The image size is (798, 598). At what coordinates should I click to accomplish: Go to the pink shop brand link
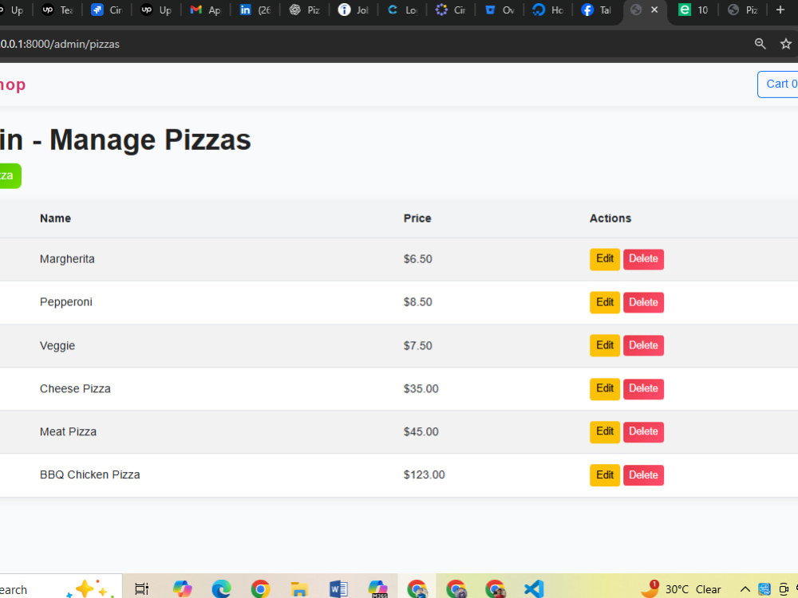pos(12,85)
